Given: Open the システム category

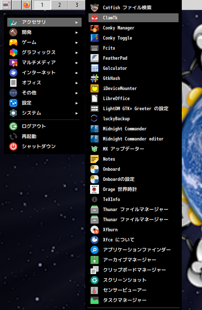Looking at the screenshot, I should (44, 113).
